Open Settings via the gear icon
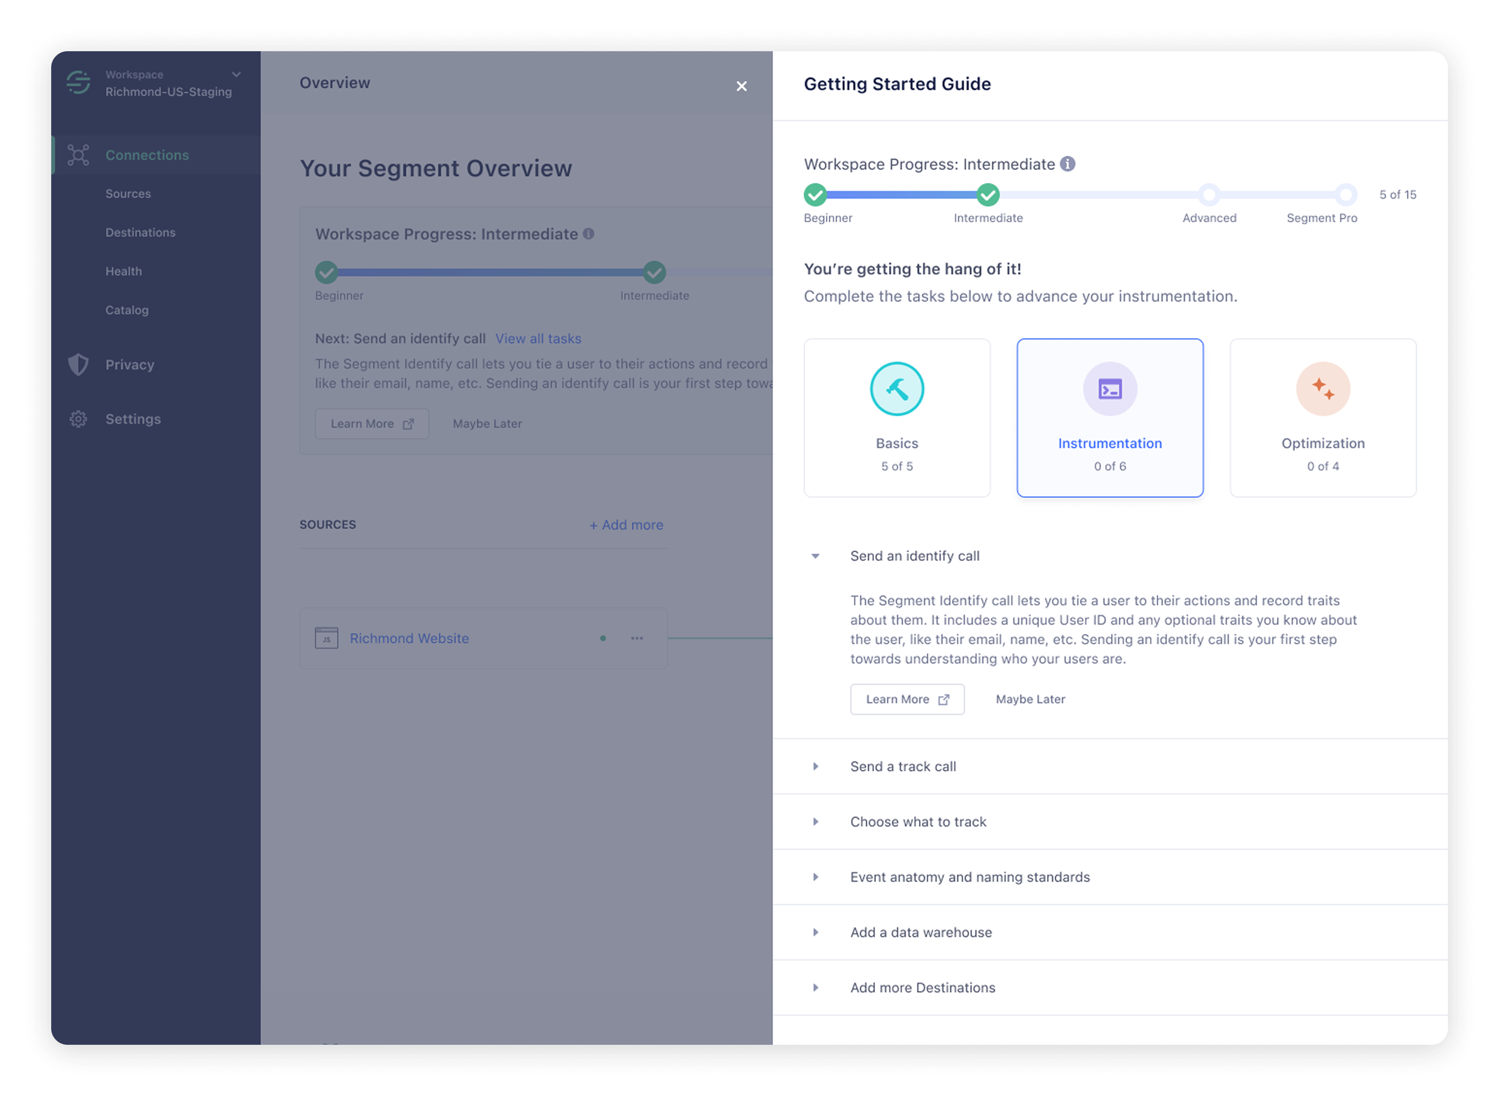The image size is (1495, 1096). 78,418
